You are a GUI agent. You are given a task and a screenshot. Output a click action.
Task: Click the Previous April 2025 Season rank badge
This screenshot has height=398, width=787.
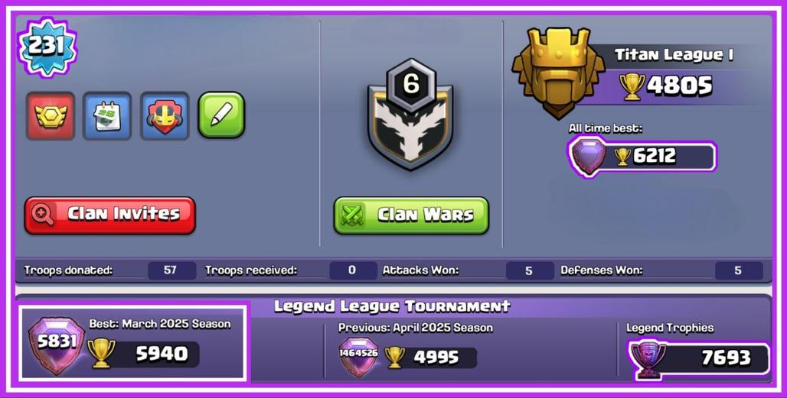coord(358,357)
